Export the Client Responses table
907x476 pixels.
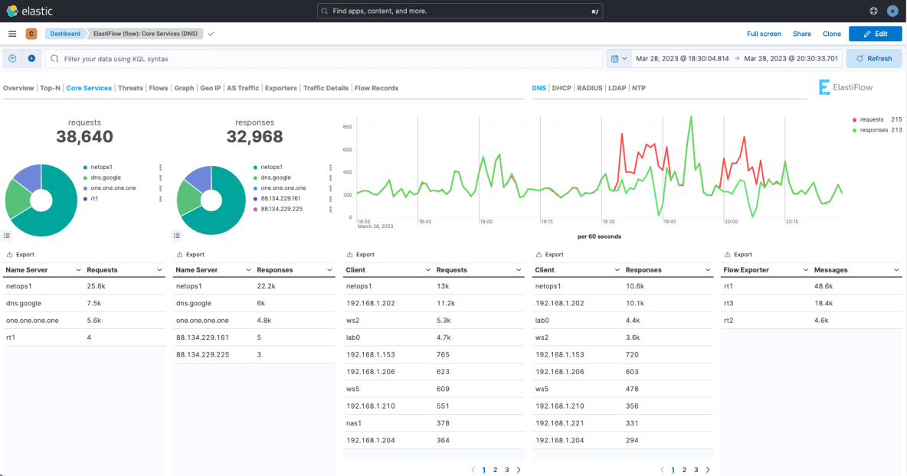point(549,254)
